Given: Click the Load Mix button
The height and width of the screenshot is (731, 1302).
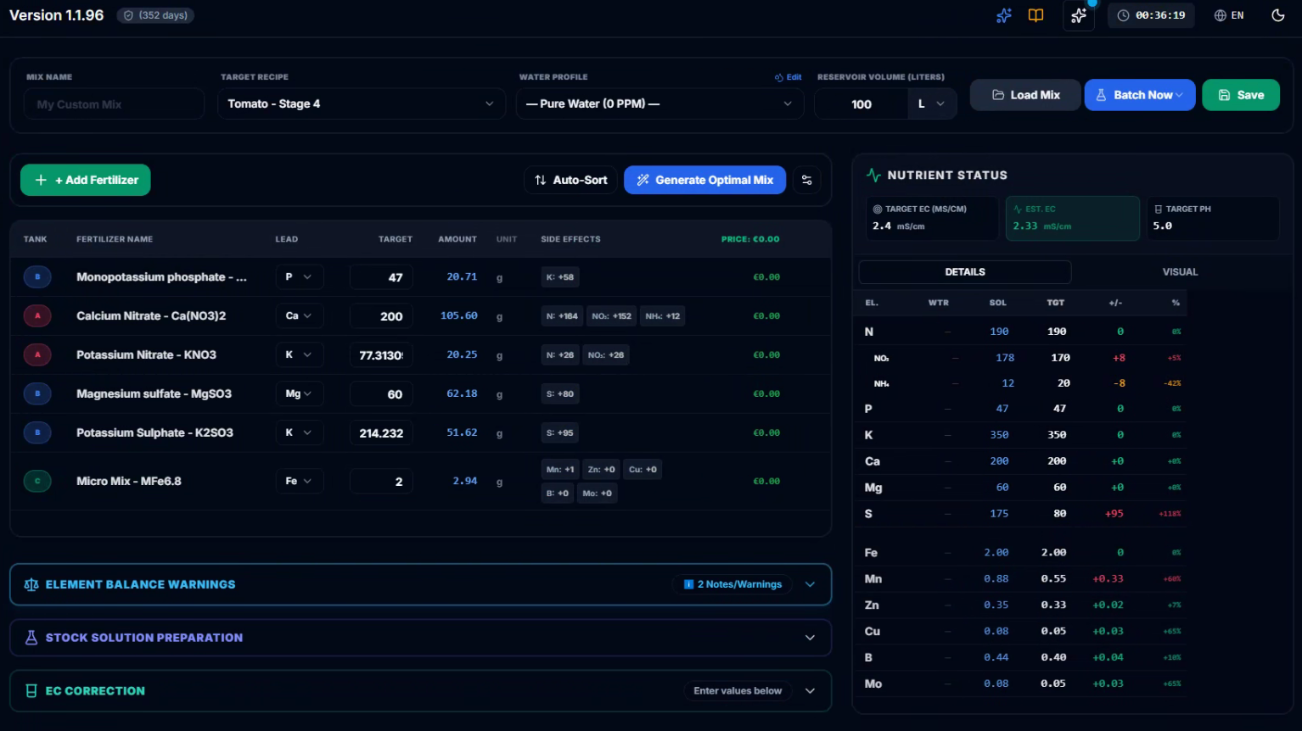Looking at the screenshot, I should pos(1025,95).
